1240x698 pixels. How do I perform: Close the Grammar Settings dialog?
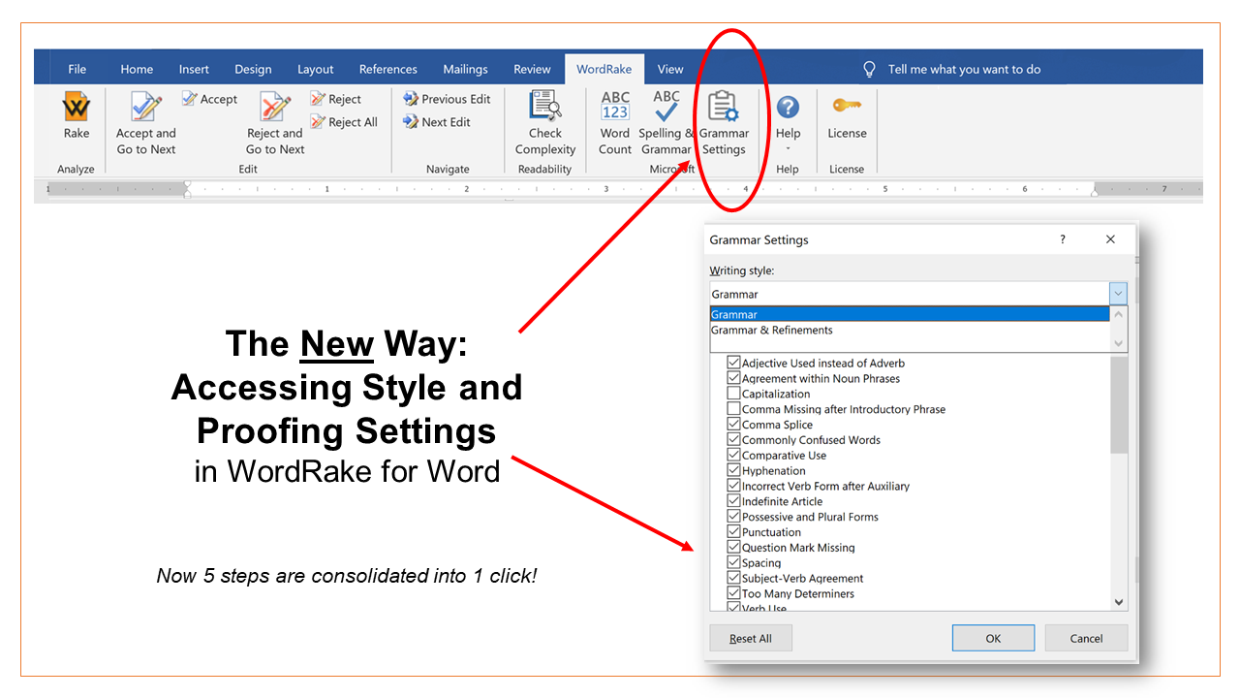click(x=1111, y=239)
